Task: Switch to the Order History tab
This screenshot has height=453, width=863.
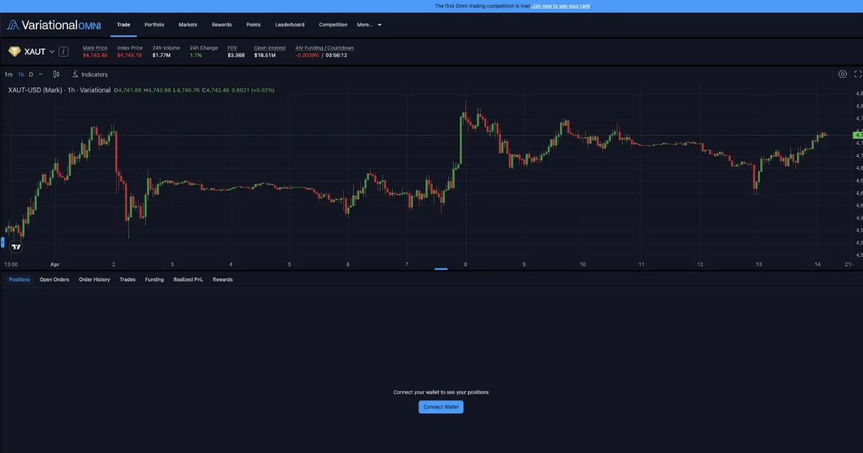Action: [94, 280]
